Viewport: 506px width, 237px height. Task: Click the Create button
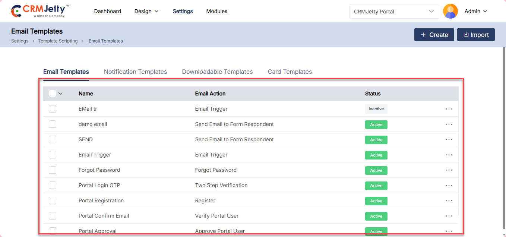(x=434, y=35)
